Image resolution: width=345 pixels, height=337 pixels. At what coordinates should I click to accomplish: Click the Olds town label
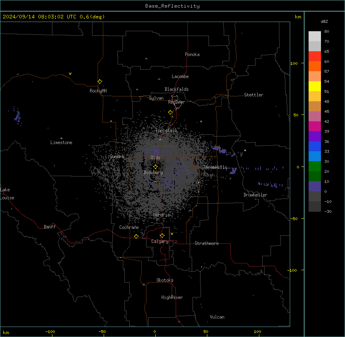(x=155, y=158)
